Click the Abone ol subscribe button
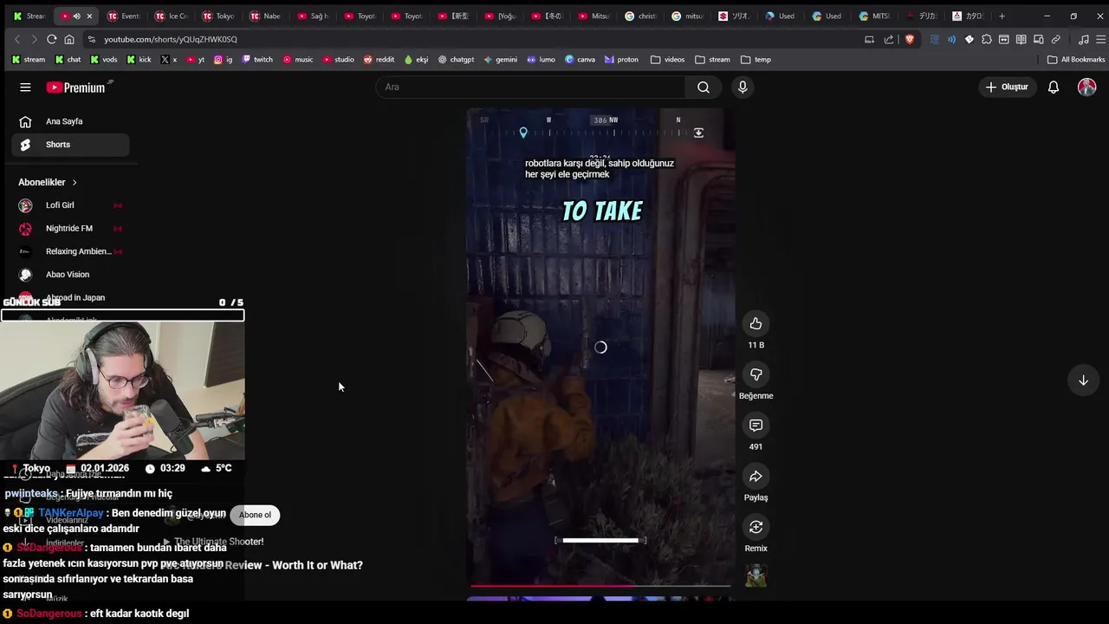1109x624 pixels. pyautogui.click(x=255, y=515)
